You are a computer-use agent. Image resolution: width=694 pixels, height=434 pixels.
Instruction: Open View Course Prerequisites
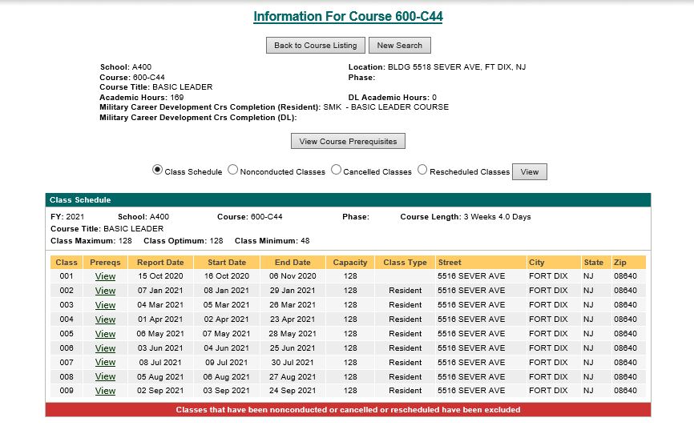[348, 142]
